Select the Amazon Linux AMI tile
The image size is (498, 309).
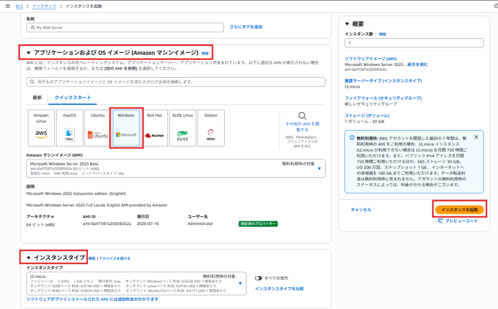(41, 128)
